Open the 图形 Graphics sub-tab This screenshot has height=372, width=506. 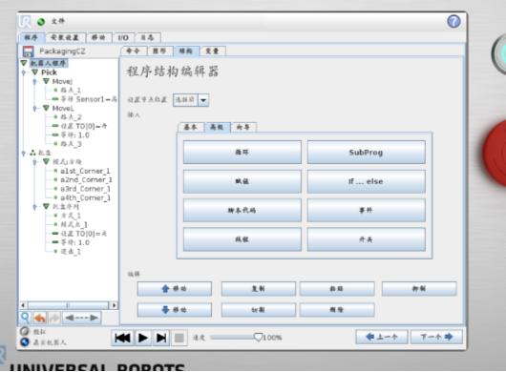[x=159, y=51]
